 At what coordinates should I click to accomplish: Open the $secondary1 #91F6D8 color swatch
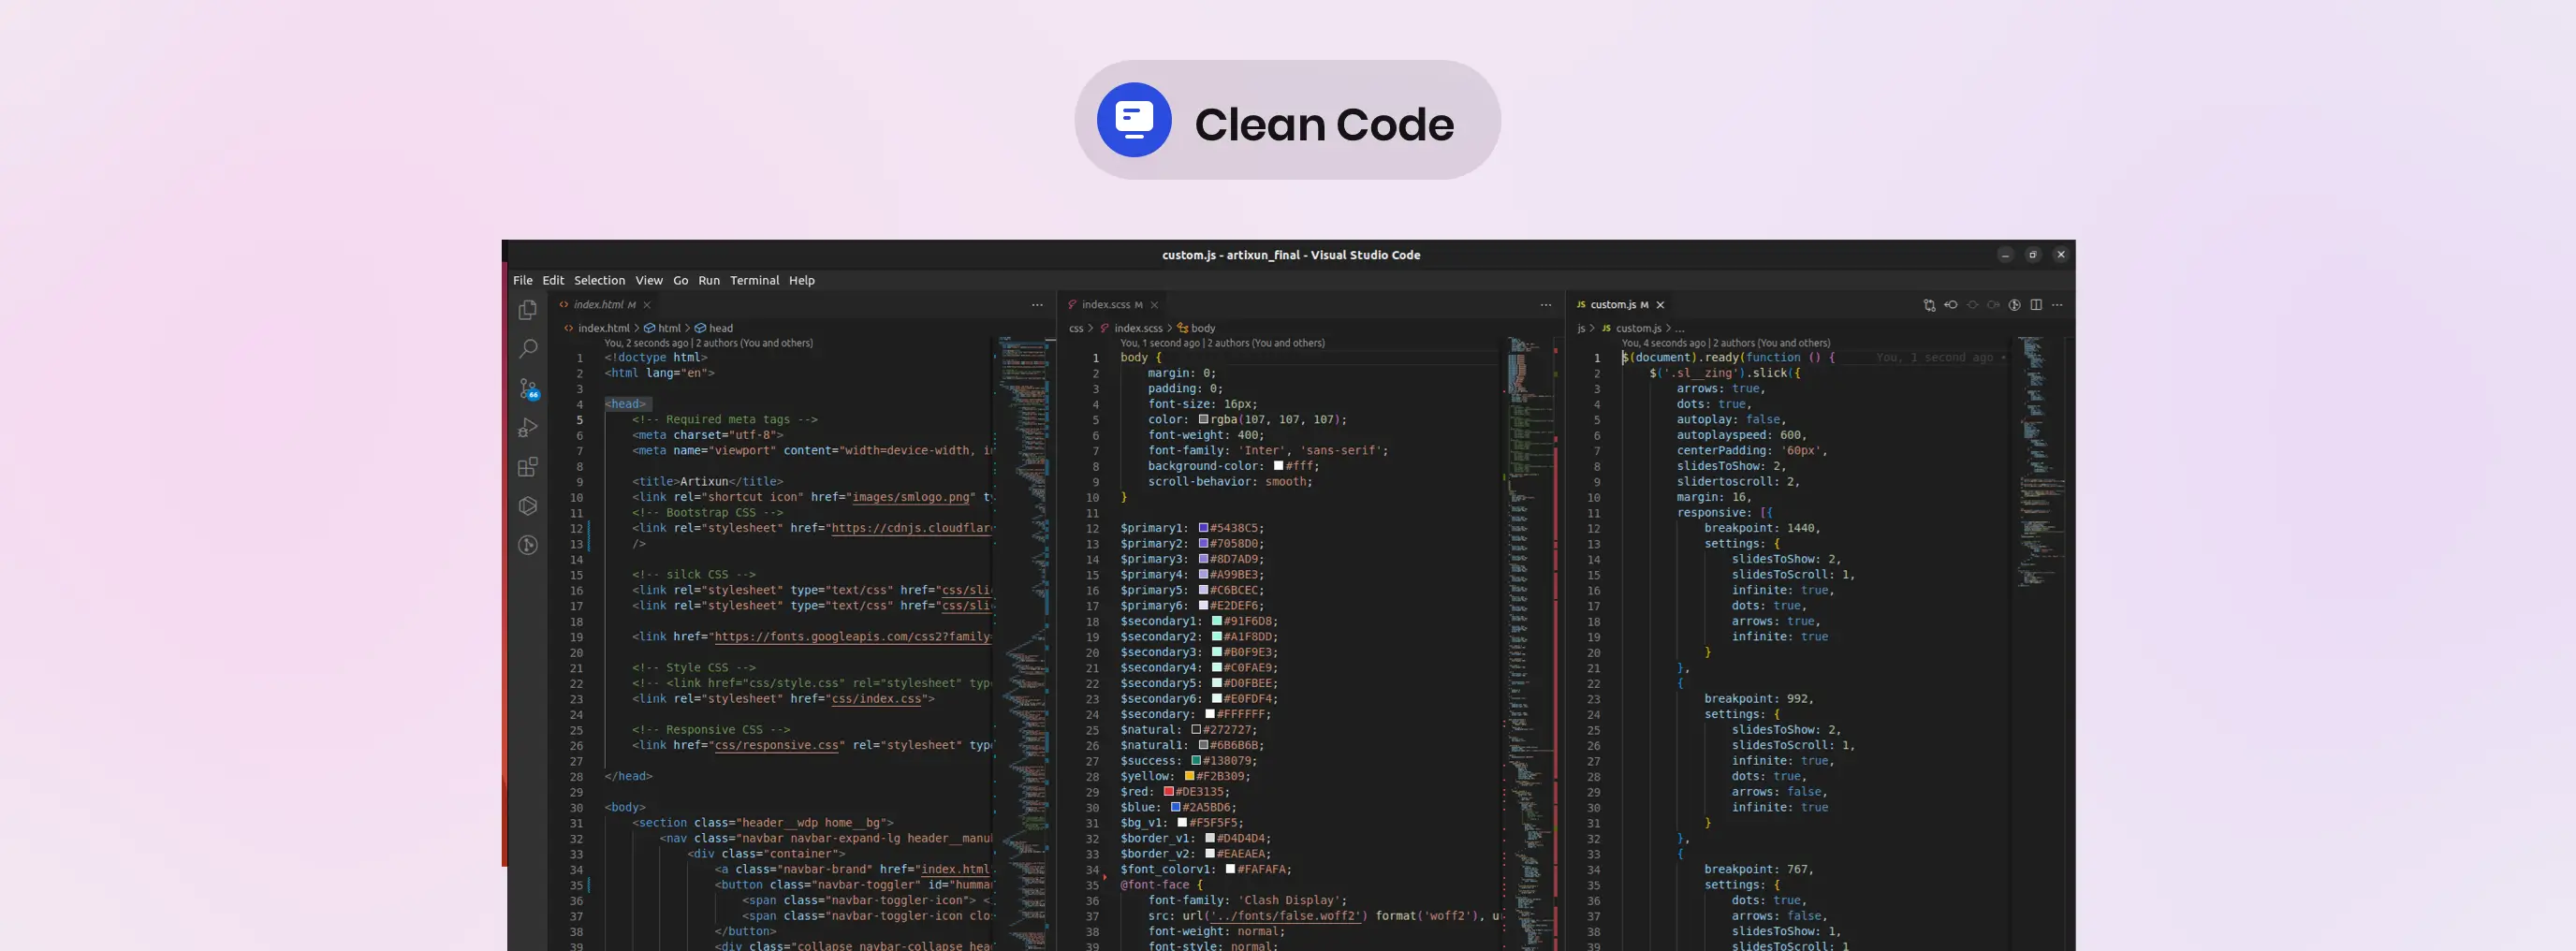[1217, 621]
